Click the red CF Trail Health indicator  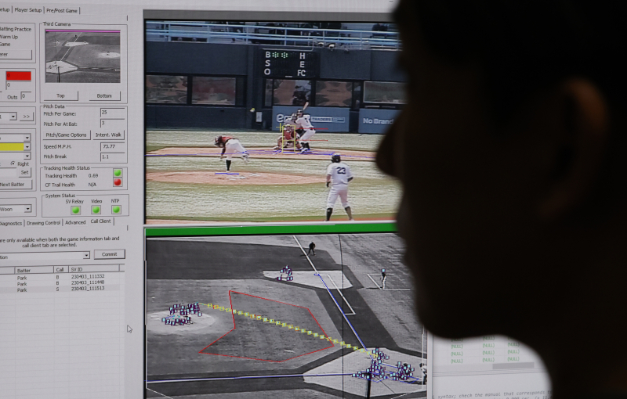tap(118, 182)
